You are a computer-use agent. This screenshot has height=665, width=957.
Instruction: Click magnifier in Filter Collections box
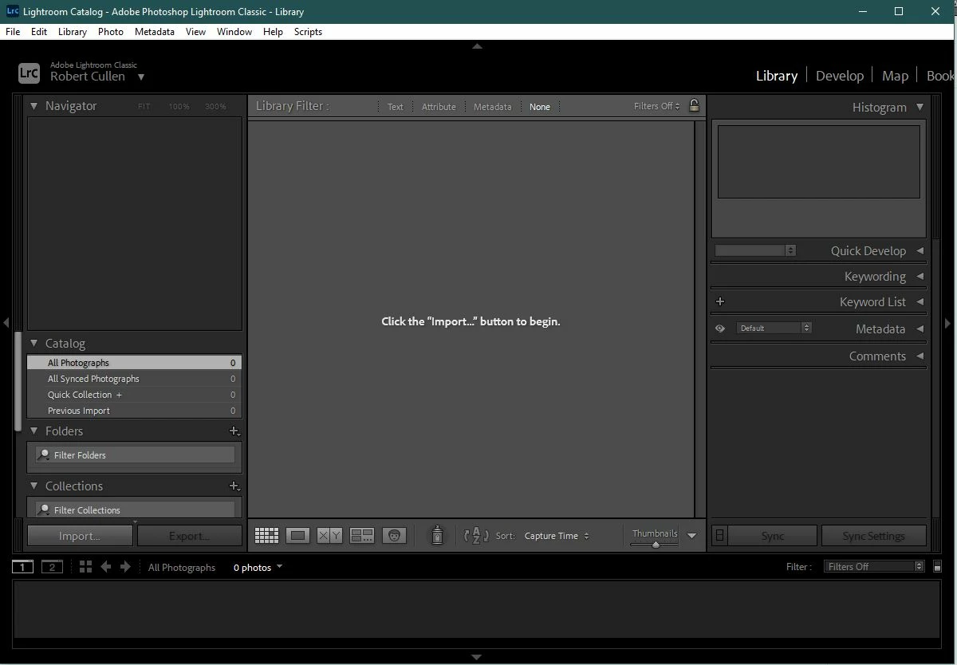click(45, 510)
